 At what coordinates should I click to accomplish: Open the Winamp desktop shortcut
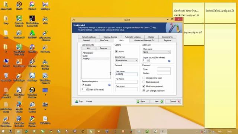[32, 63]
